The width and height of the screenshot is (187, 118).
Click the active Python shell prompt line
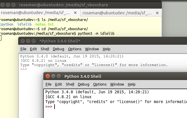point(115,107)
